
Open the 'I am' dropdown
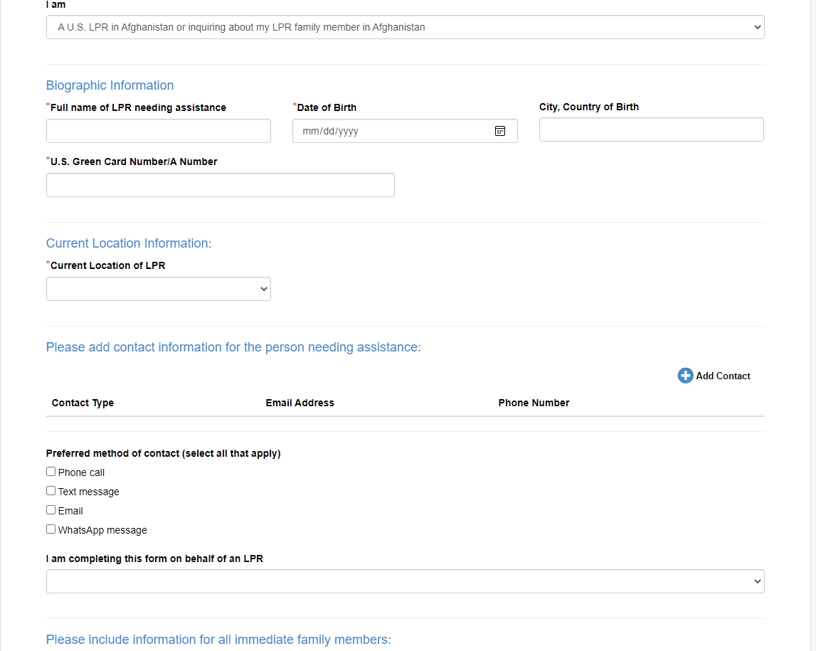[x=405, y=27]
